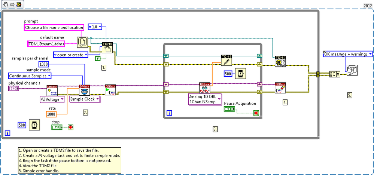The height and width of the screenshot is (175, 374).
Task: Select the DAQmx Create Channel VI icon
Action: tap(52, 90)
